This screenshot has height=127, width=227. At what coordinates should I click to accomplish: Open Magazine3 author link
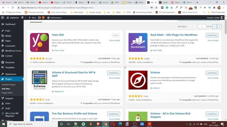[59, 91]
